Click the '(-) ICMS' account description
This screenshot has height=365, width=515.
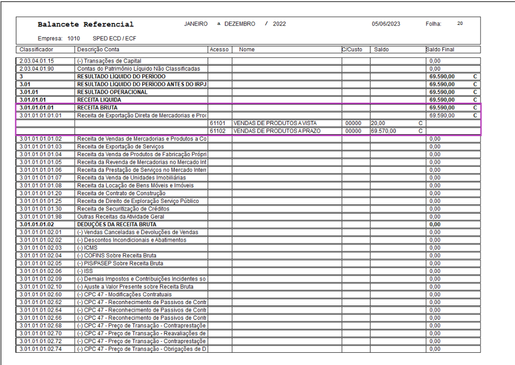pos(87,248)
